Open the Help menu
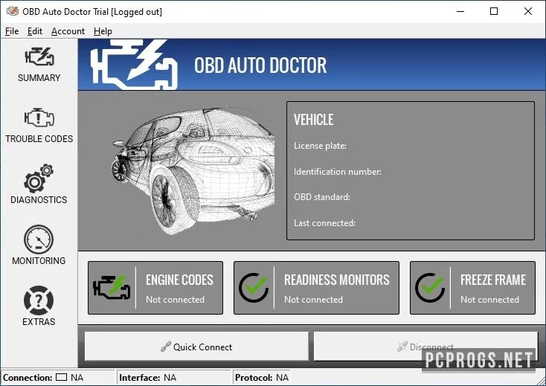 coord(103,31)
